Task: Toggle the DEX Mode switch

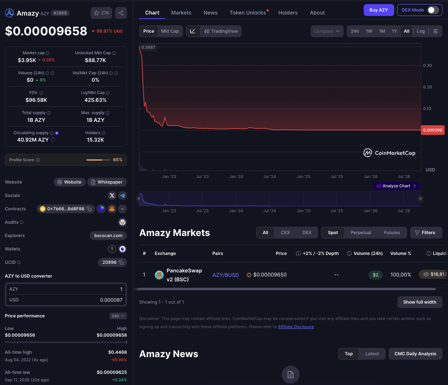Action: pyautogui.click(x=433, y=10)
